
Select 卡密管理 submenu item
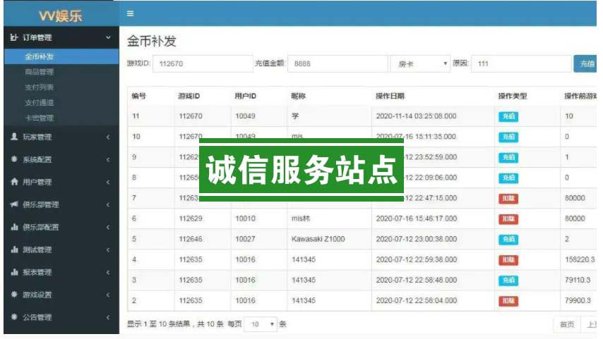(x=39, y=118)
